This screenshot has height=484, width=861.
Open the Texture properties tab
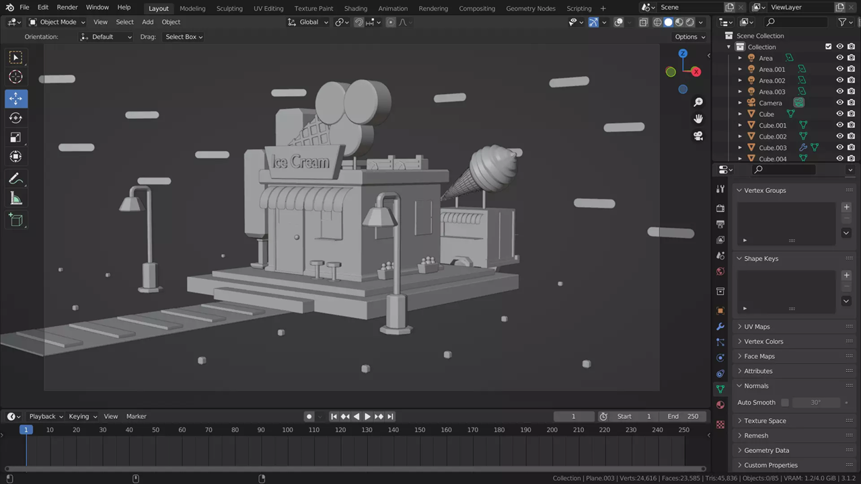coord(720,425)
